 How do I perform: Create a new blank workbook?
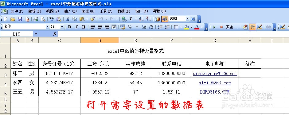pos(6,19)
